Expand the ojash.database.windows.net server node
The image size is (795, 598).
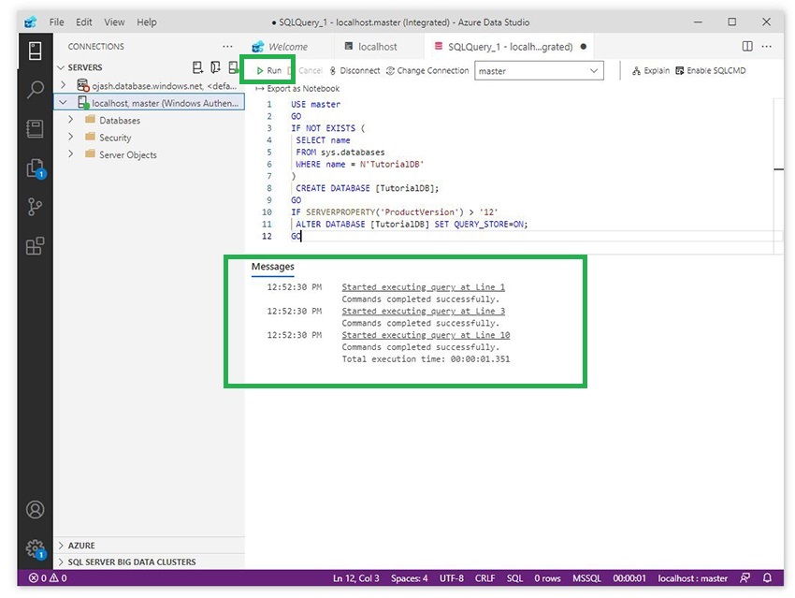(64, 85)
